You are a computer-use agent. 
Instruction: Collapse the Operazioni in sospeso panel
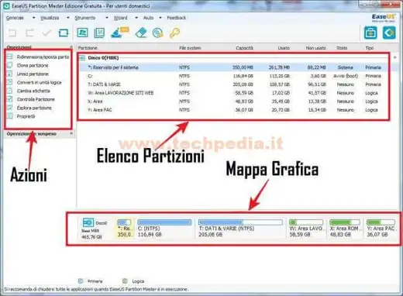pos(71,133)
